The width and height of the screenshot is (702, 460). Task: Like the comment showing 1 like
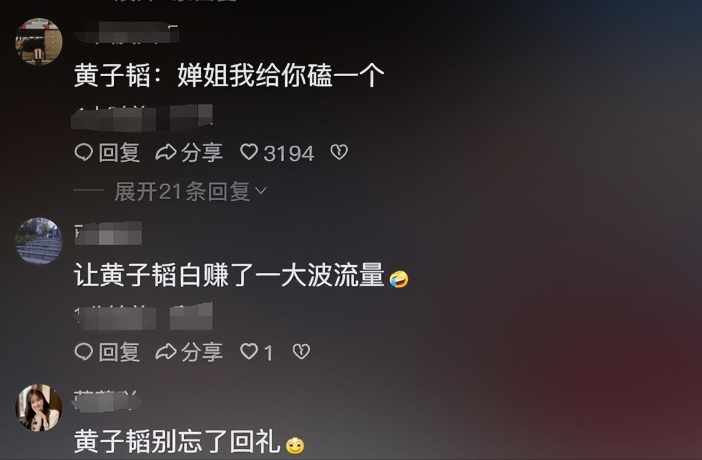(249, 351)
